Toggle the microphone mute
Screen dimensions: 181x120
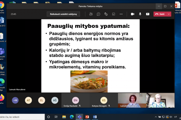140,14
